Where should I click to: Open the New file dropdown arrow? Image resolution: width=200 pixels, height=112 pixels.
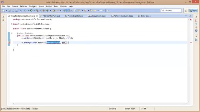pos(6,11)
